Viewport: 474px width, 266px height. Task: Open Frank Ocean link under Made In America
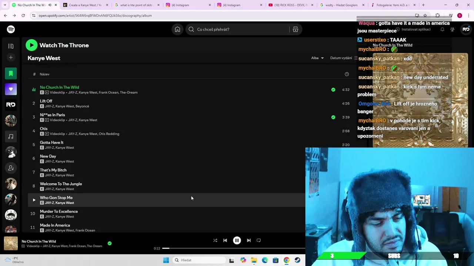85,231
